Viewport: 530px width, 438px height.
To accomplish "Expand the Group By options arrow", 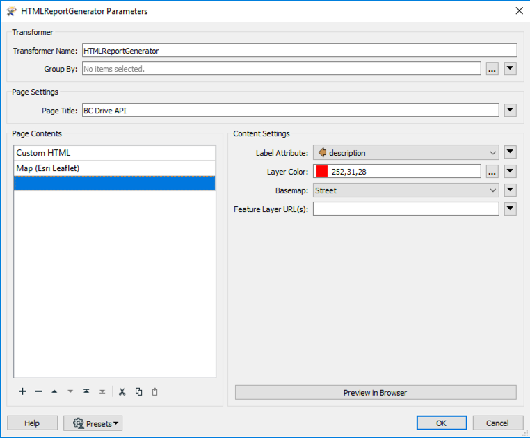I will point(510,69).
